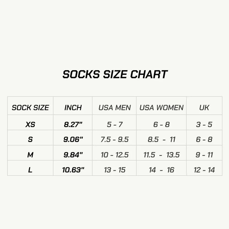The height and width of the screenshot is (229, 229).
Task: Select the UK column header
Action: 204,108
